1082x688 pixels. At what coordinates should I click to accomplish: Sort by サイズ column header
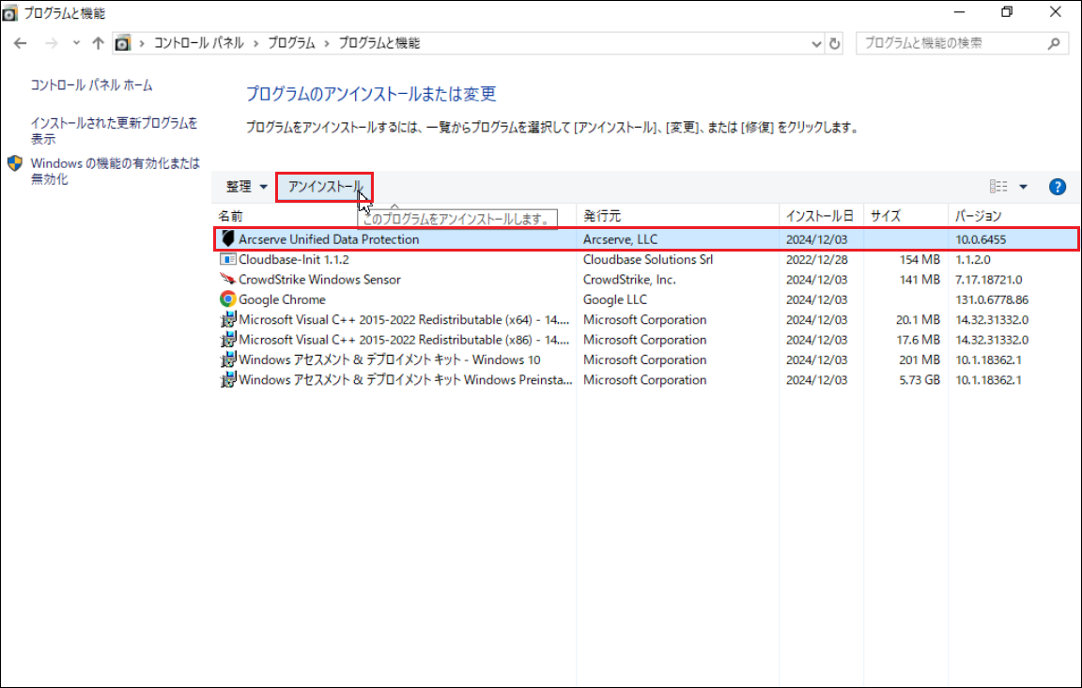886,217
